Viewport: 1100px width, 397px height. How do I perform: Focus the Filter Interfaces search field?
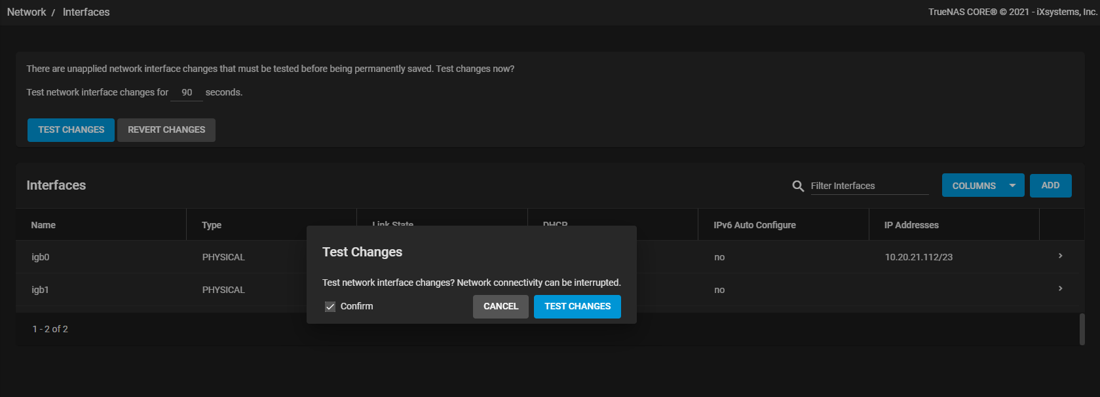click(869, 186)
